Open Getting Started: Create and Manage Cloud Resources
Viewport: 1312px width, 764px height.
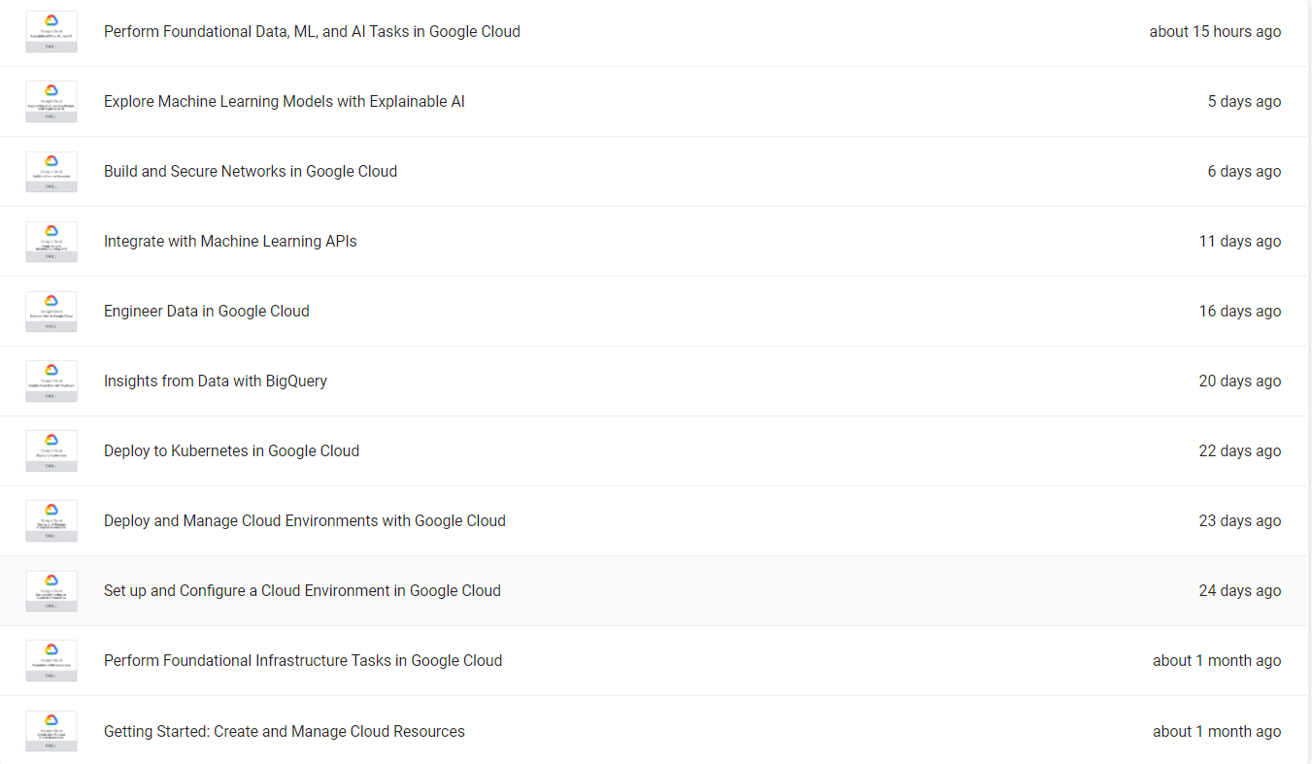click(x=285, y=732)
